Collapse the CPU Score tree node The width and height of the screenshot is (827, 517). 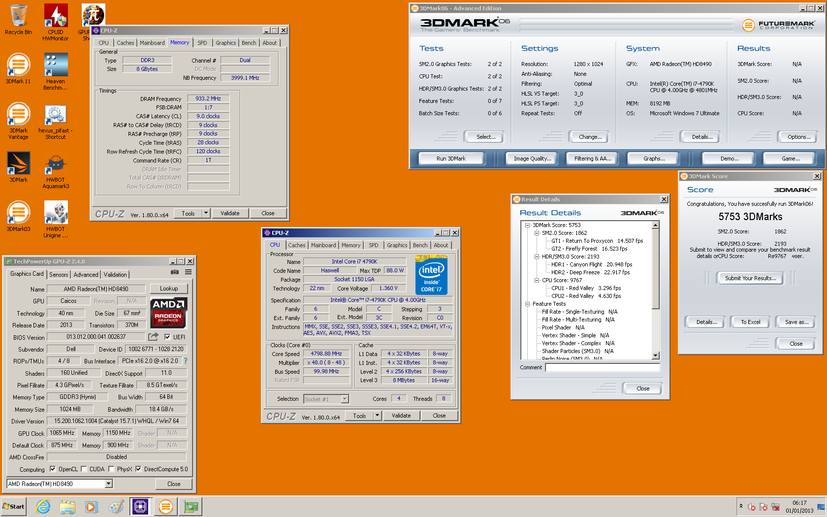pyautogui.click(x=537, y=280)
